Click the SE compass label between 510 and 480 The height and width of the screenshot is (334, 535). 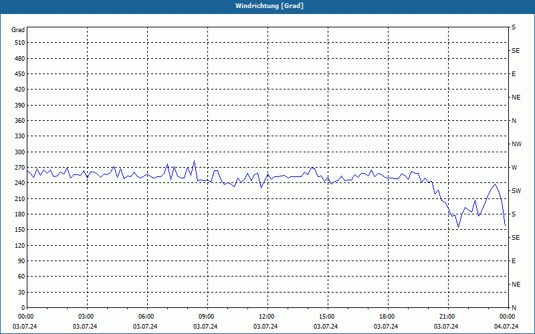point(516,51)
